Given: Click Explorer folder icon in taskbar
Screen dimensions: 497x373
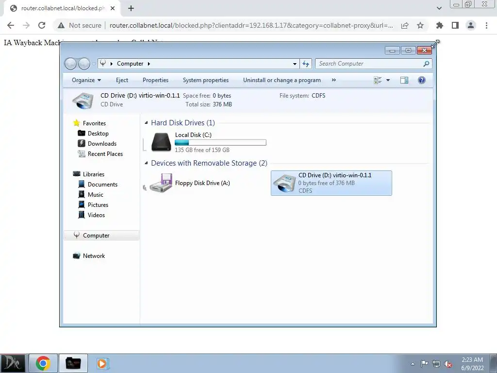Looking at the screenshot, I should [x=73, y=363].
